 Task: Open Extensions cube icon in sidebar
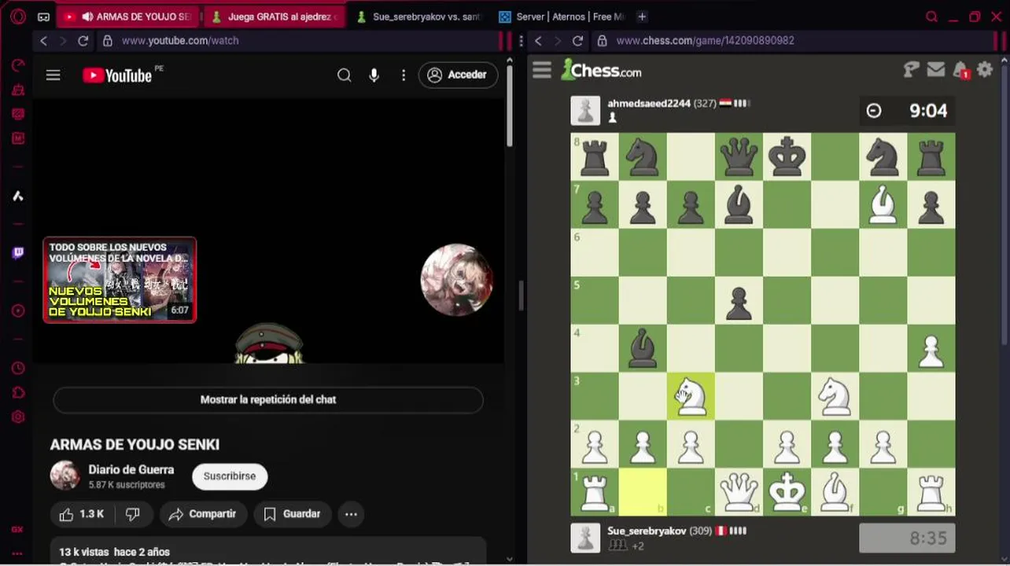18,392
